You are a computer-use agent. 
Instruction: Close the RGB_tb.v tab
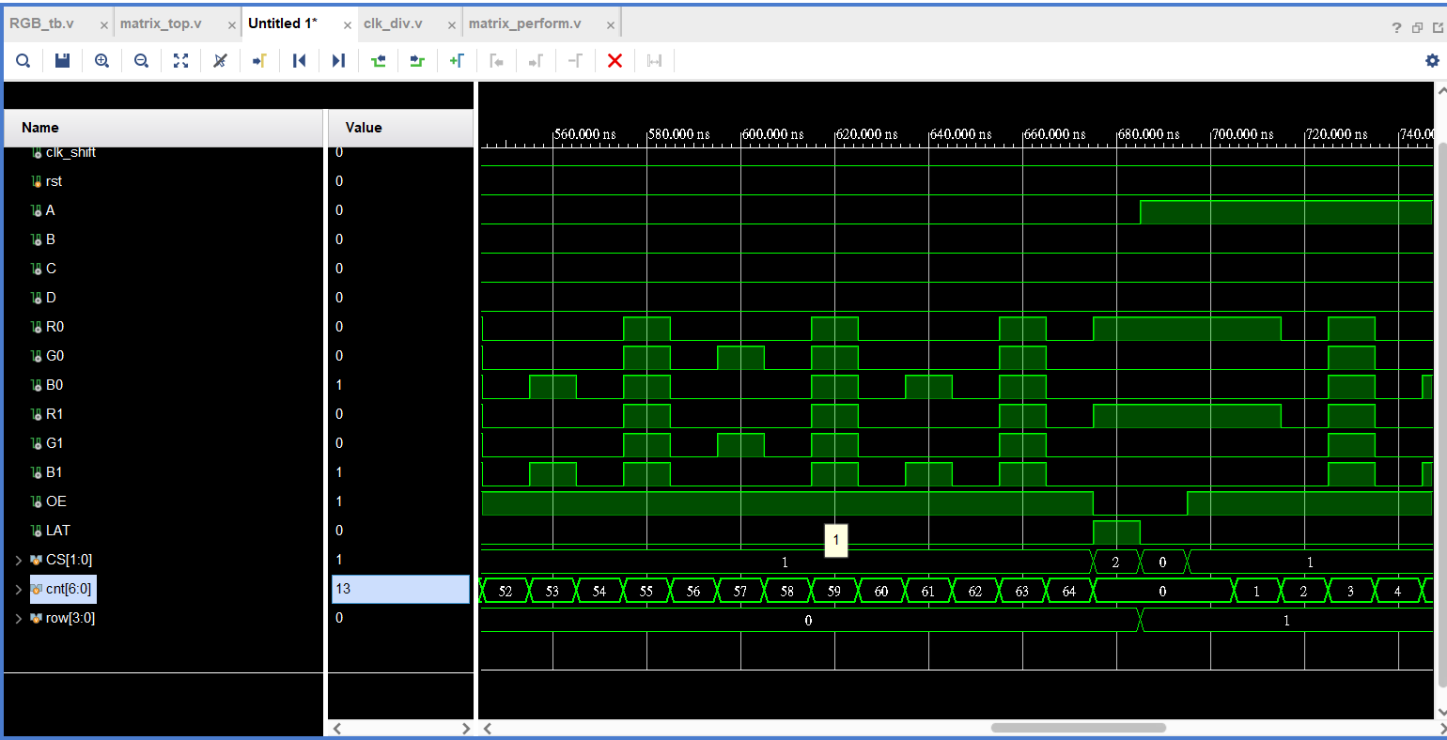coord(104,25)
